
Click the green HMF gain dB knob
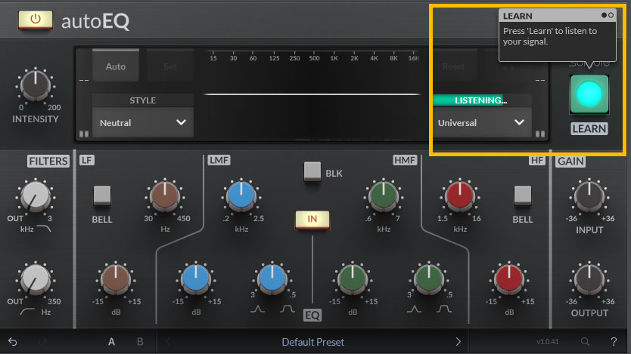(353, 279)
